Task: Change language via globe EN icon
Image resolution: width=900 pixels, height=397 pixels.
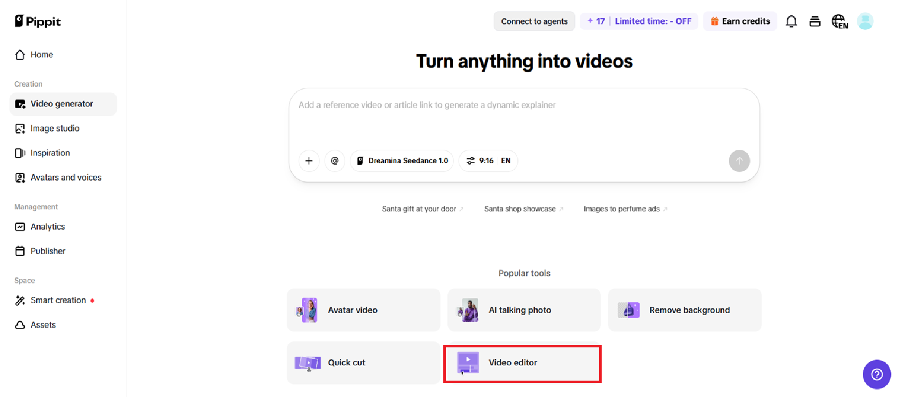Action: coord(840,21)
